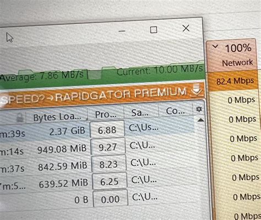Click the m:14s time remaining cell
The height and width of the screenshot is (220, 261).
pos(12,152)
